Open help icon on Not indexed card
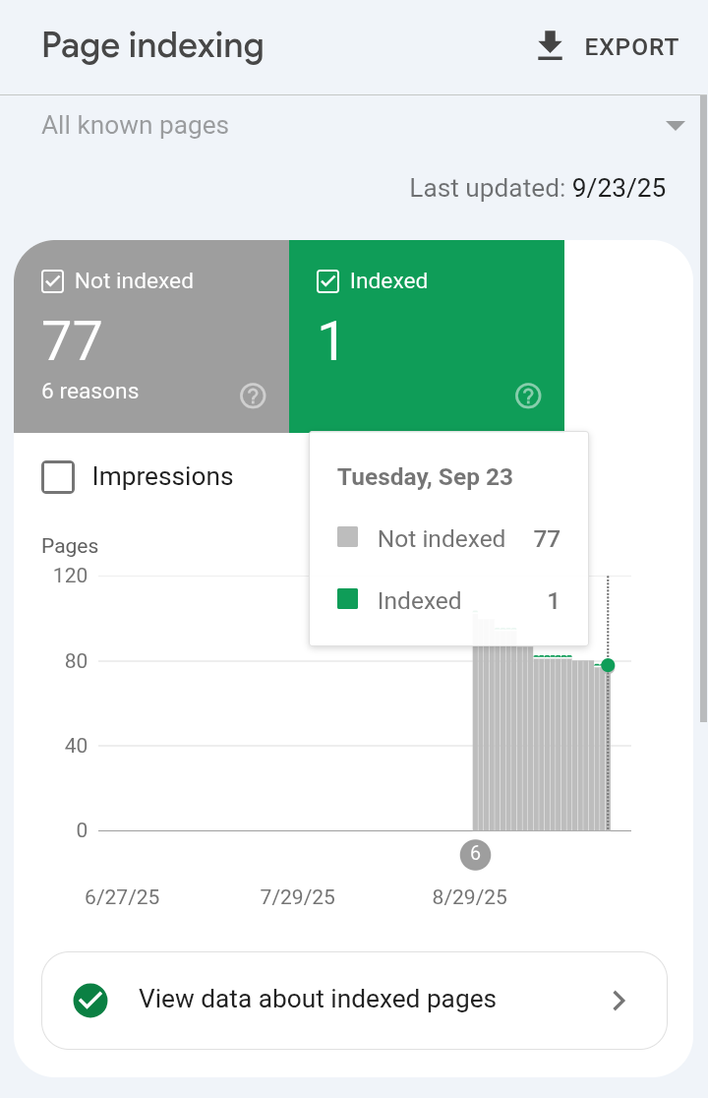708x1098 pixels. click(x=253, y=396)
